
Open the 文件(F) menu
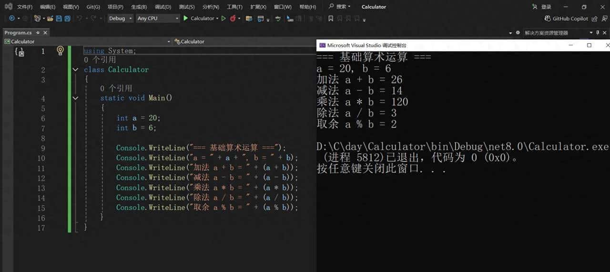[x=25, y=7]
